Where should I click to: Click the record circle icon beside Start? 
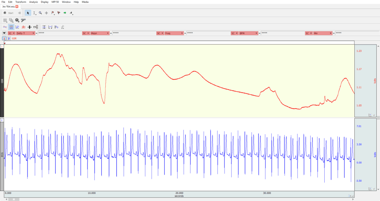[5, 13]
